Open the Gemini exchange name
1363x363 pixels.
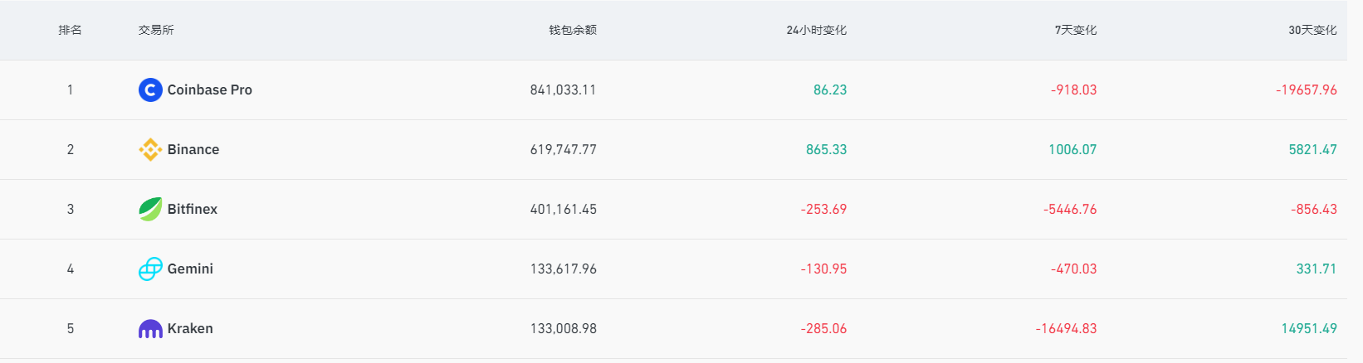(x=190, y=269)
